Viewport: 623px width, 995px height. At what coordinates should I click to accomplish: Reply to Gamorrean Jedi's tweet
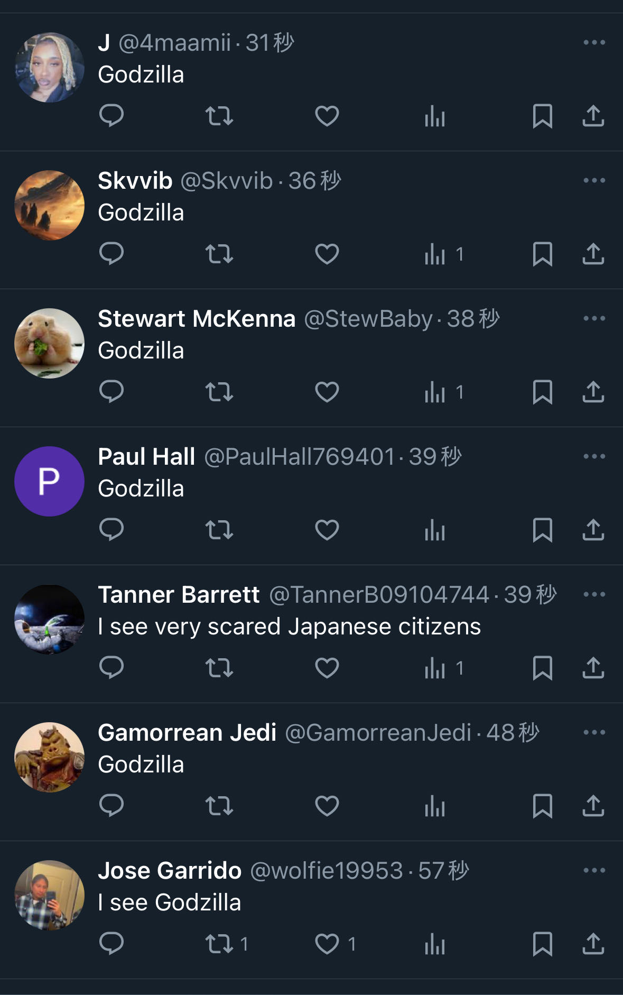111,806
